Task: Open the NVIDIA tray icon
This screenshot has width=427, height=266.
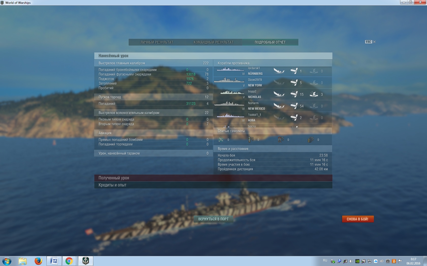Action: coord(357,261)
